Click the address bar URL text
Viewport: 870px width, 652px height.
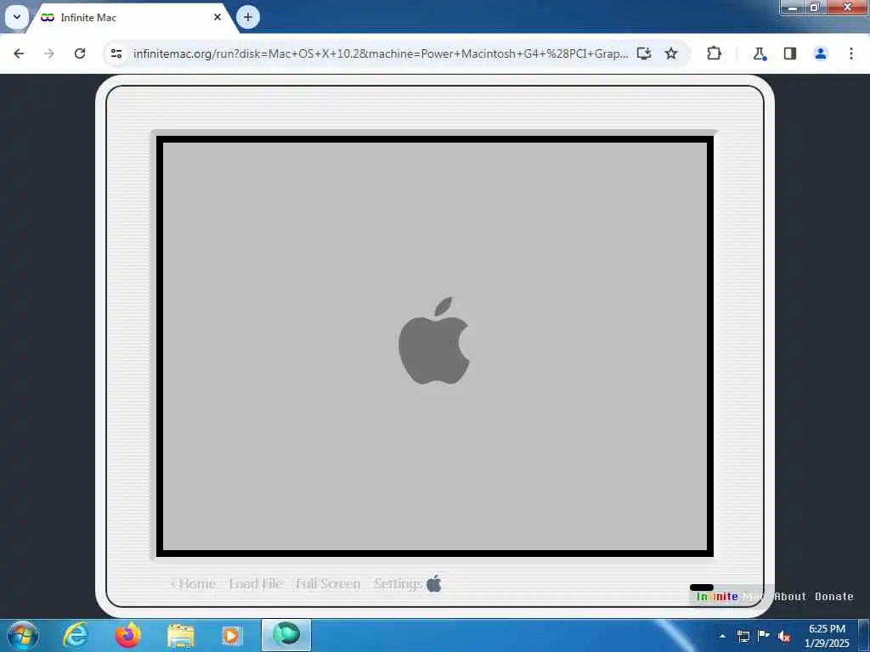tap(381, 53)
